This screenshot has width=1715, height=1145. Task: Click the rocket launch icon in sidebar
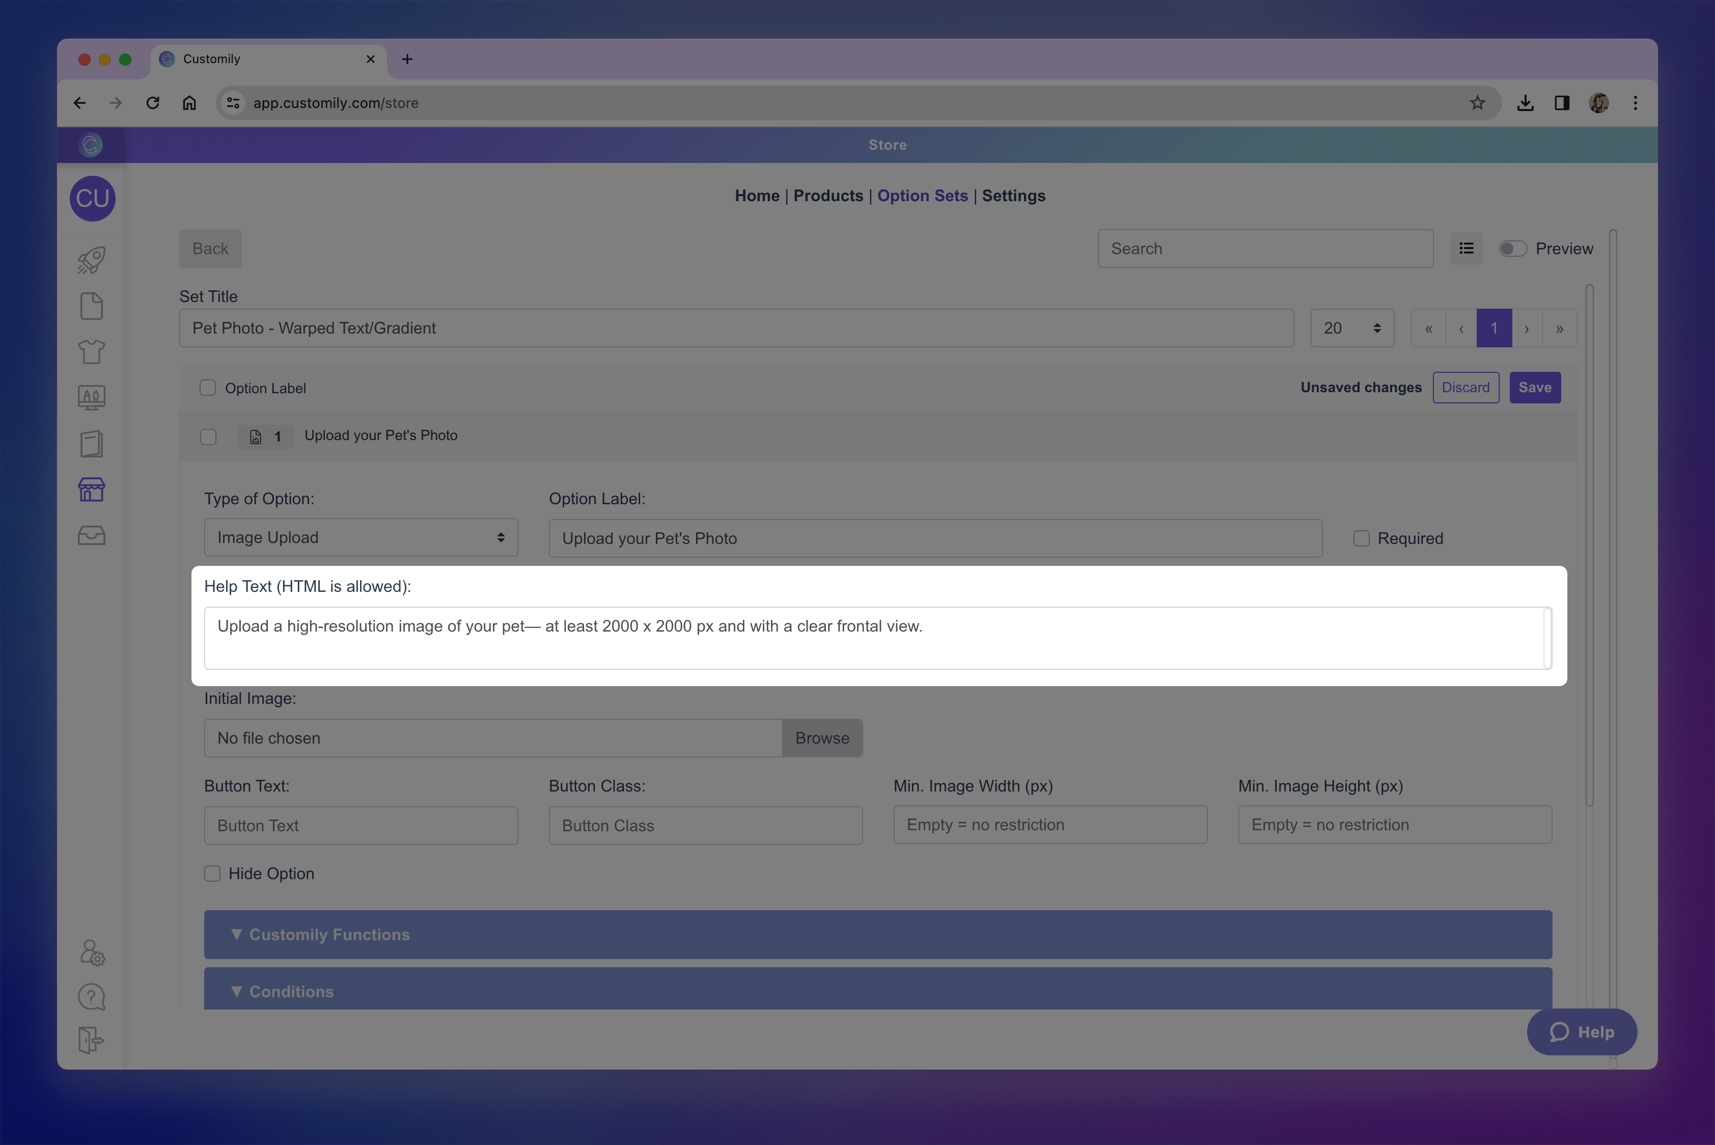click(91, 260)
